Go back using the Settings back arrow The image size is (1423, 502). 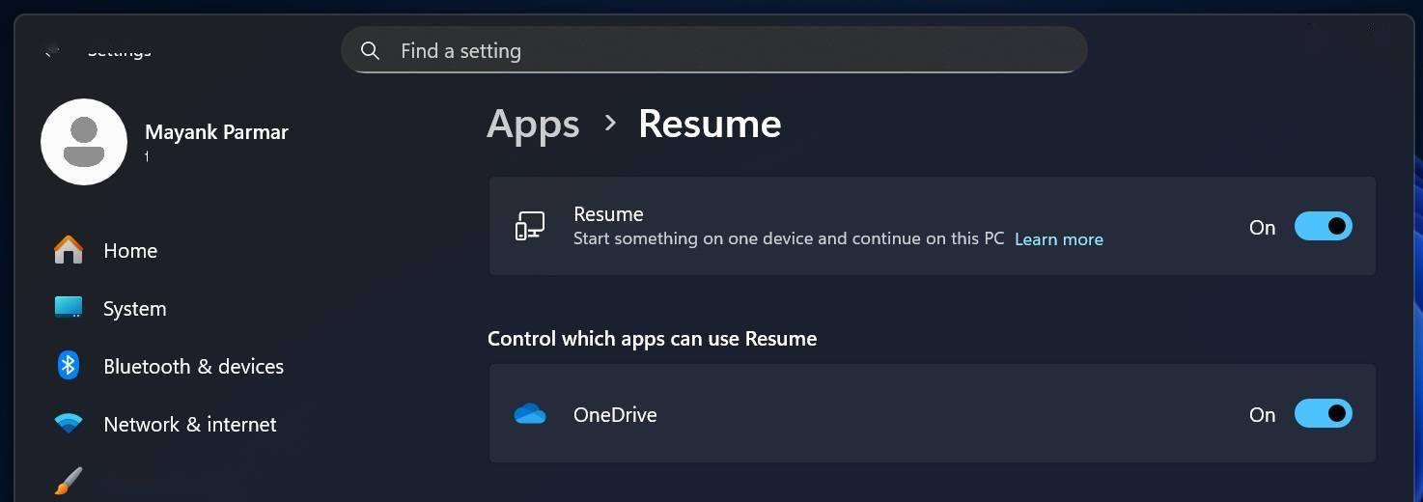pos(51,50)
